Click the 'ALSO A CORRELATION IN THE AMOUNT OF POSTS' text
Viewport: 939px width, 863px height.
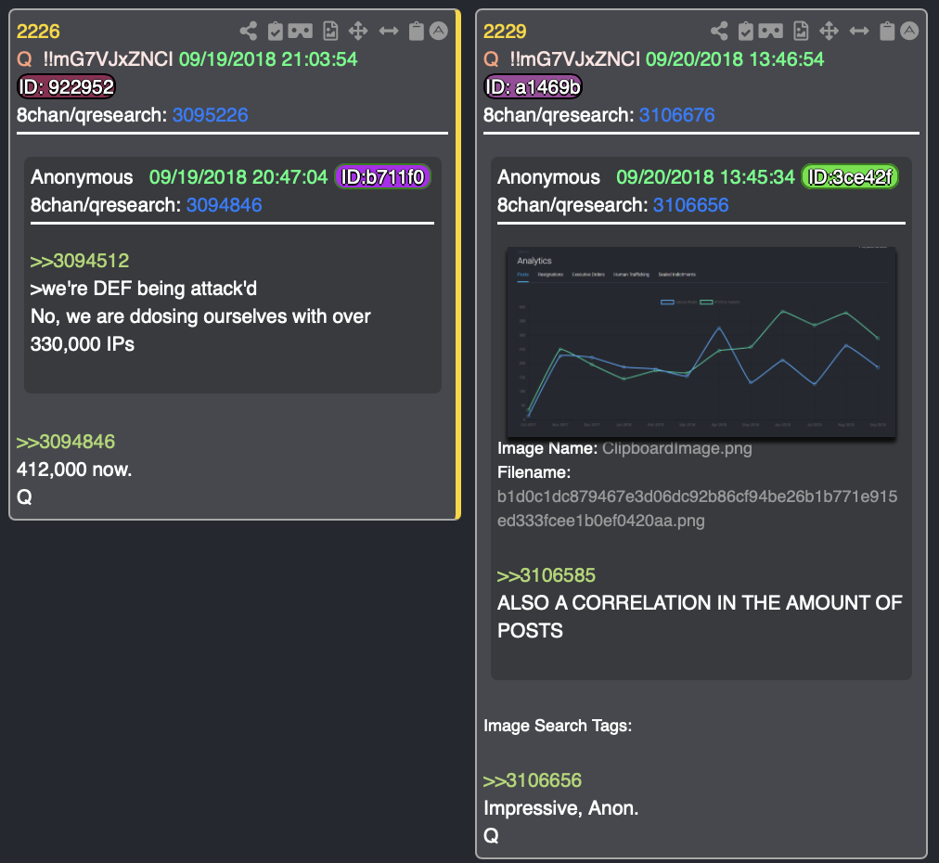coord(700,616)
